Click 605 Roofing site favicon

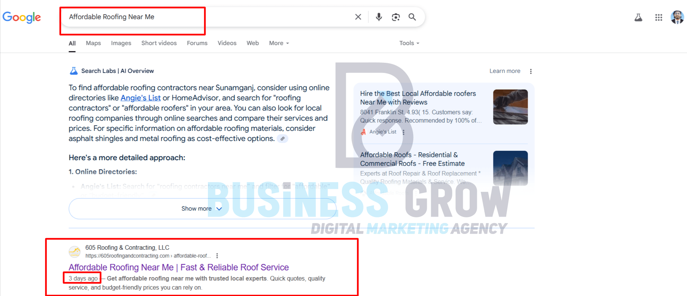tap(75, 252)
